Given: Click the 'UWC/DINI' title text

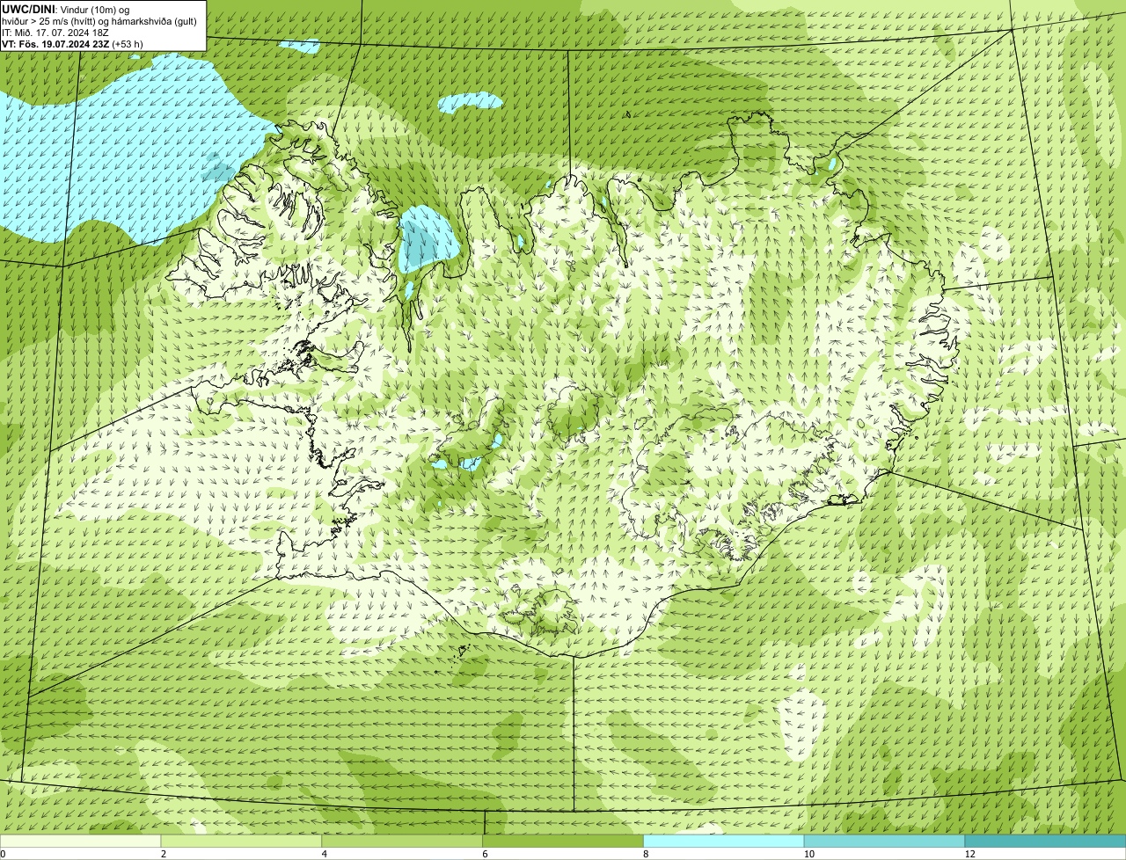Looking at the screenshot, I should tap(28, 9).
